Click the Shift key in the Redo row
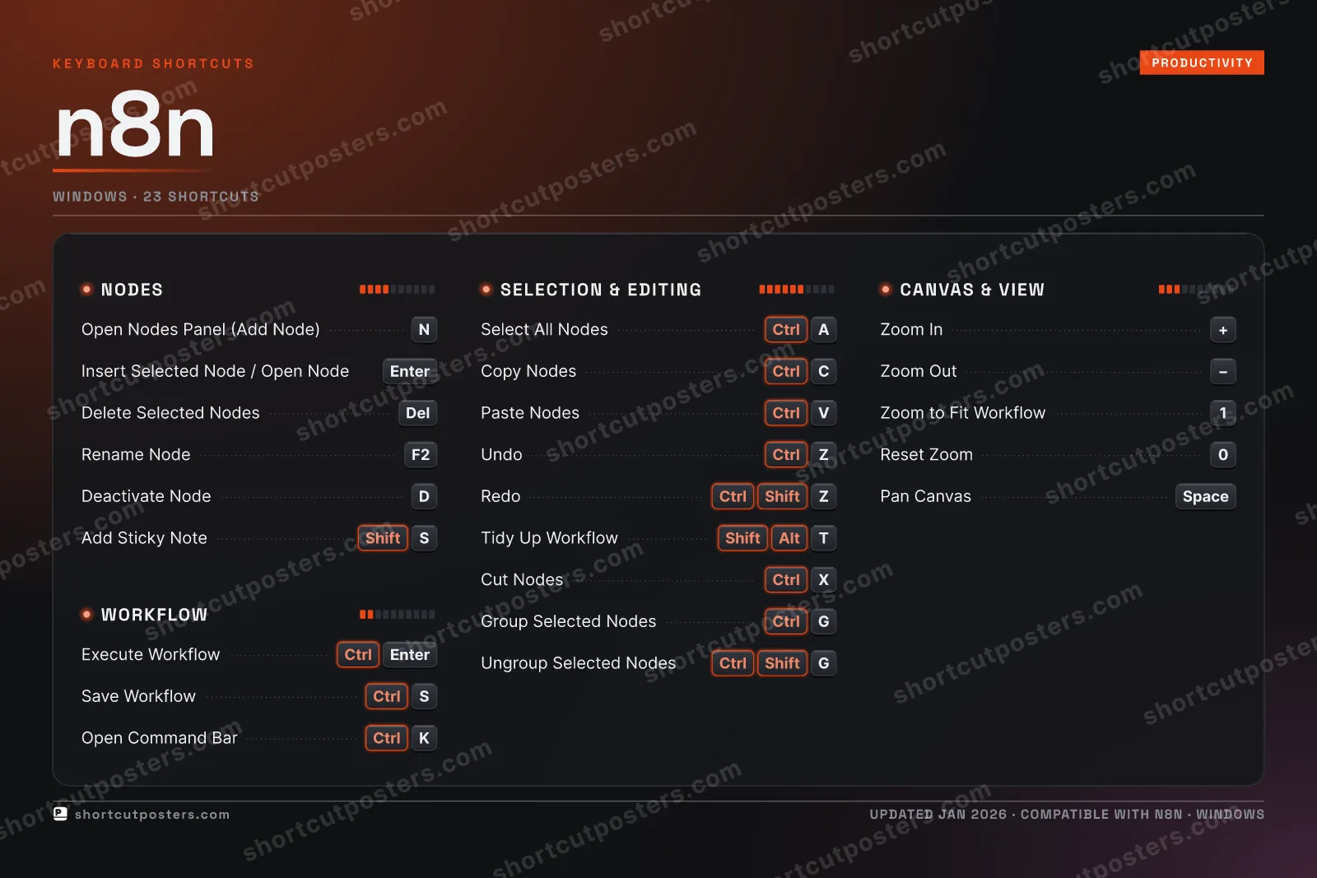 782,496
